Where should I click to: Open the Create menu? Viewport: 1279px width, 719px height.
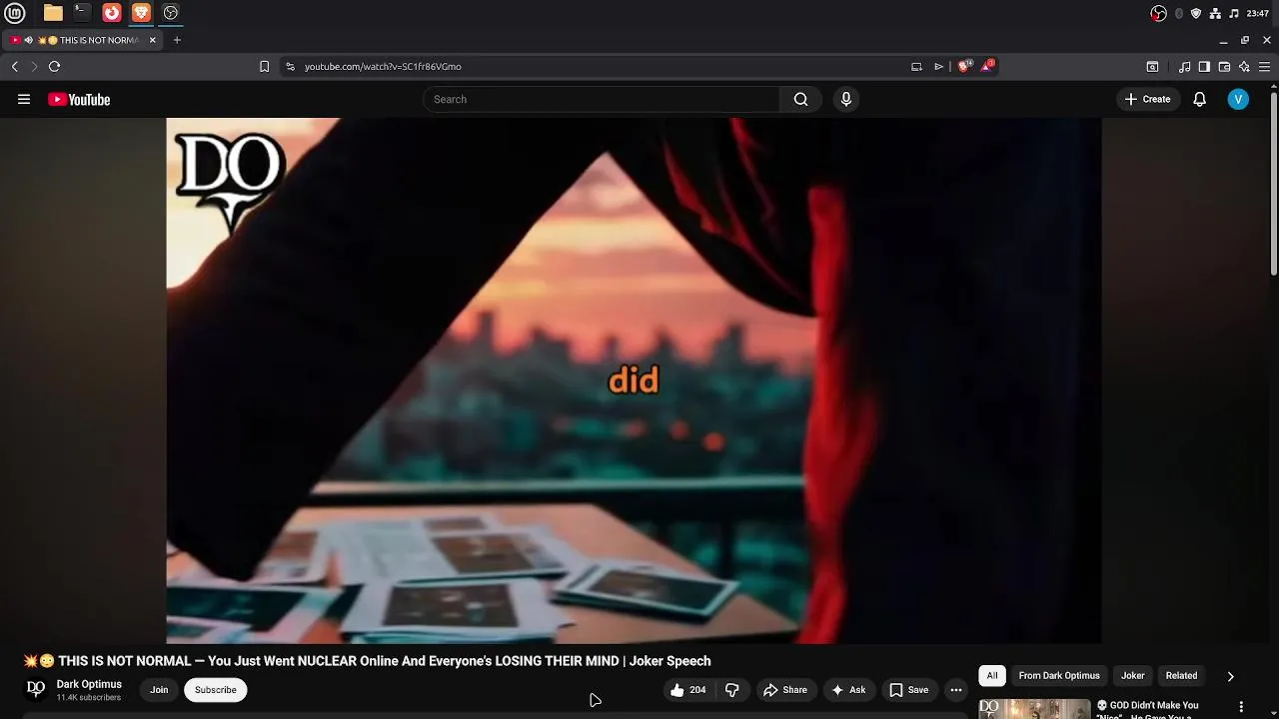coord(1147,99)
